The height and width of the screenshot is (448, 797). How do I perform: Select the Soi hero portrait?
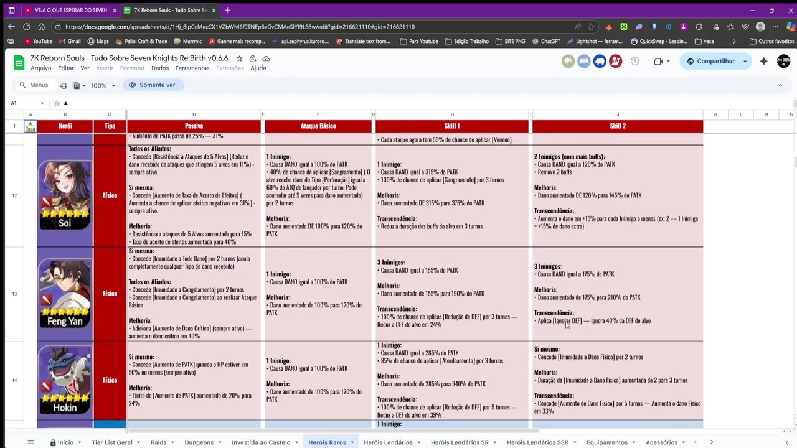click(x=65, y=195)
